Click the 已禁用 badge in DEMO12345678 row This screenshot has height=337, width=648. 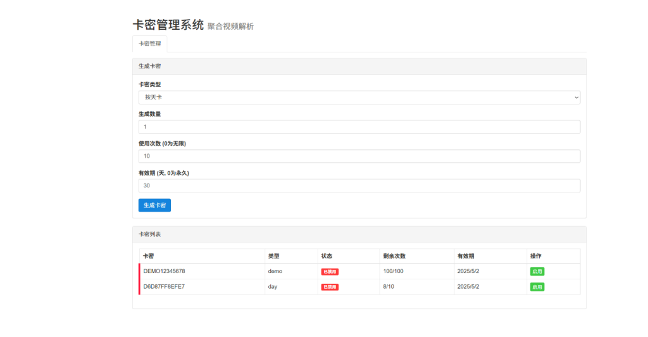point(330,272)
